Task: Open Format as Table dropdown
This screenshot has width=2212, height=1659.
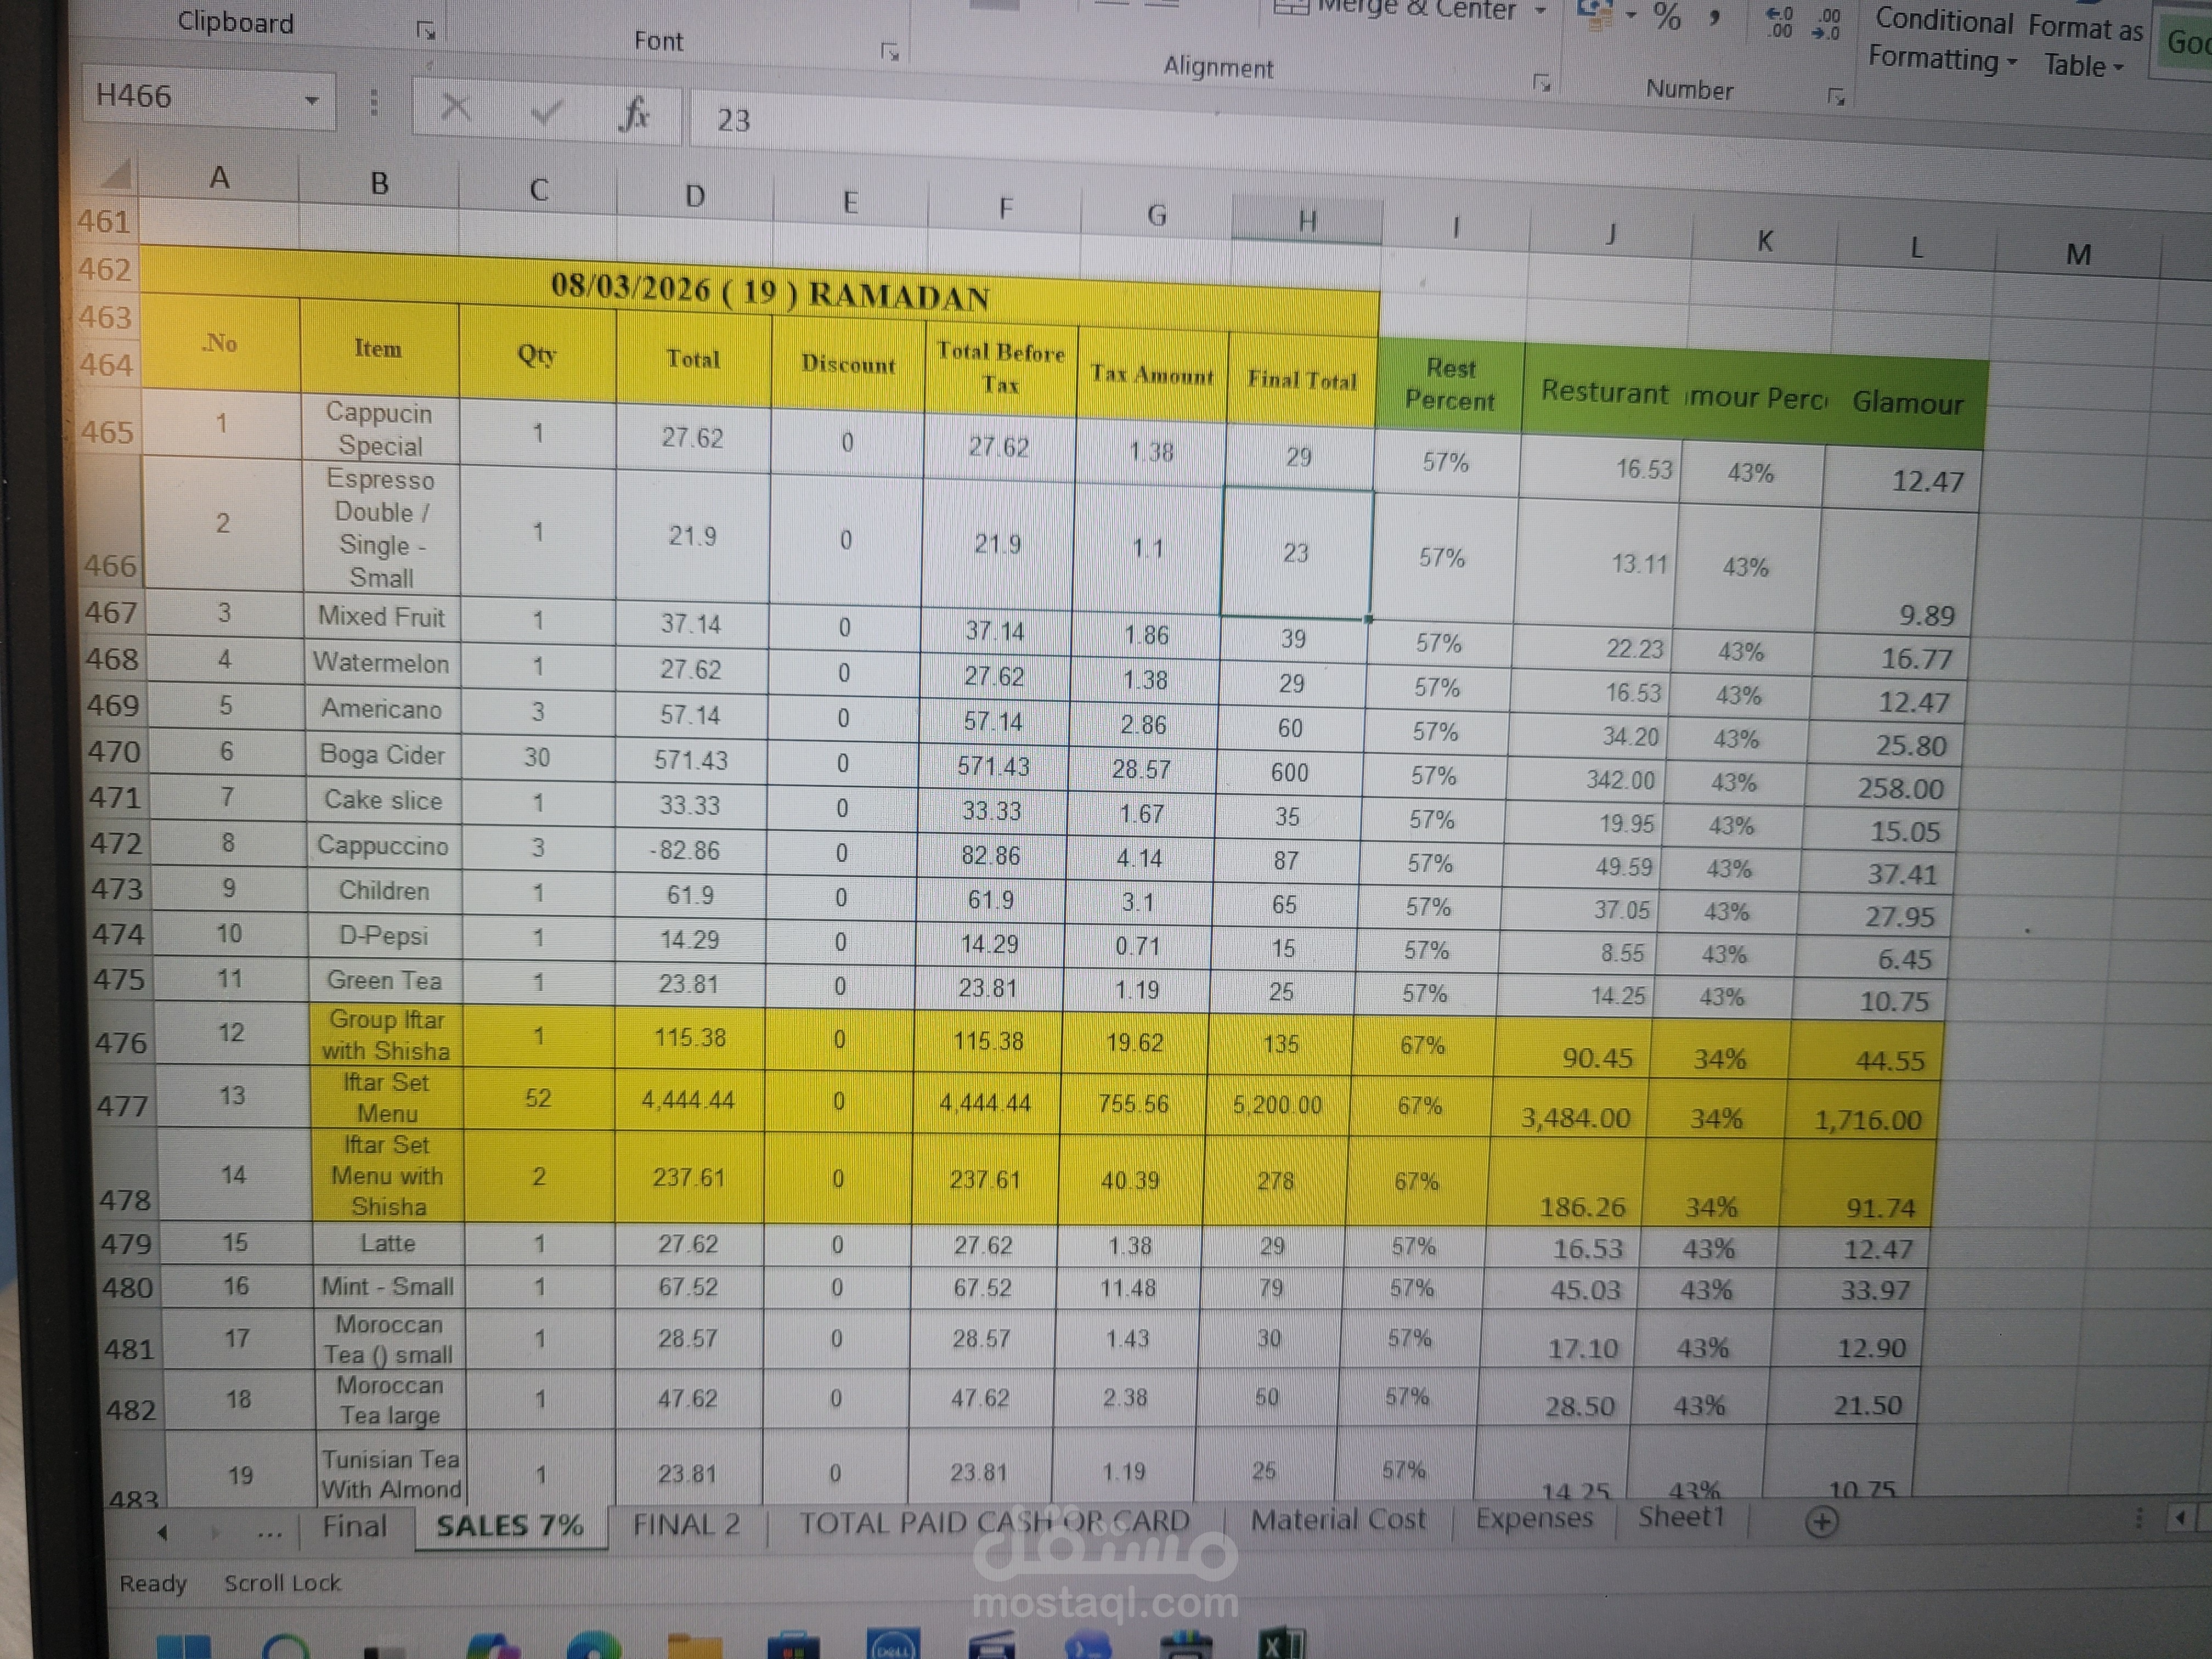Action: (x=2085, y=47)
